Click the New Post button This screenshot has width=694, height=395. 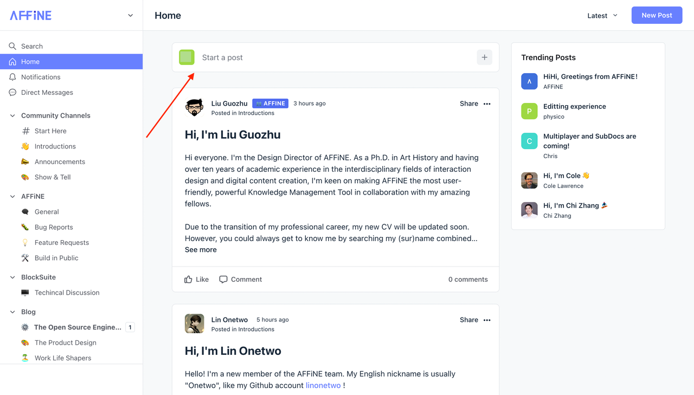pyautogui.click(x=657, y=15)
